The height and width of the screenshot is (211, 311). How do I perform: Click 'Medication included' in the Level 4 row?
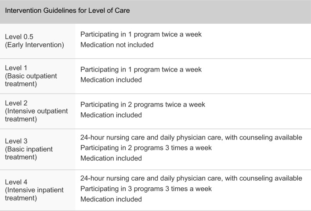tap(111, 199)
